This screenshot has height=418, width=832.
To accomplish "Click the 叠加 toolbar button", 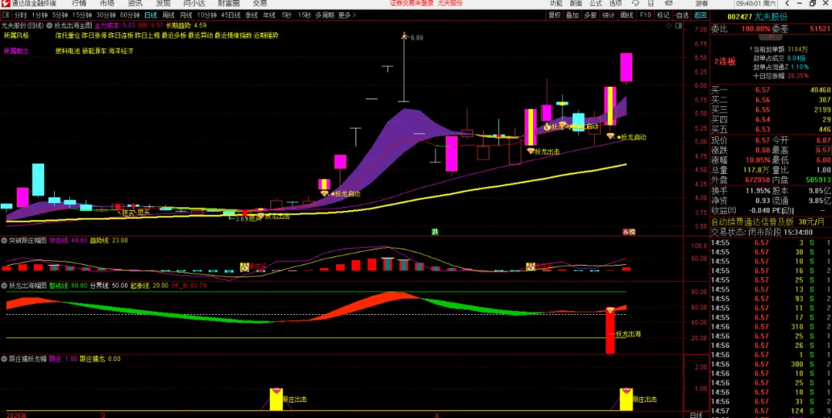I will [572, 15].
